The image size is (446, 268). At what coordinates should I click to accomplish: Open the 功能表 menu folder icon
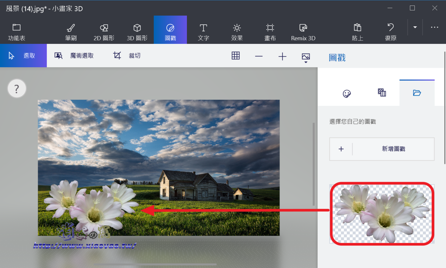point(16,28)
